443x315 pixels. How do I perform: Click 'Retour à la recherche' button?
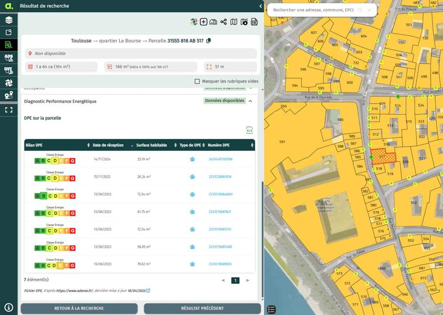(79, 308)
